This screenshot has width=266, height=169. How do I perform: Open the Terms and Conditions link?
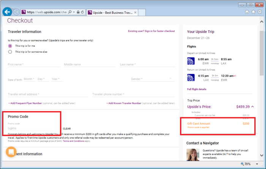point(73,141)
